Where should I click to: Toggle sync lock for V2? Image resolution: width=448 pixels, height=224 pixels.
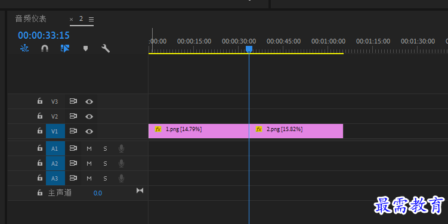click(x=73, y=116)
